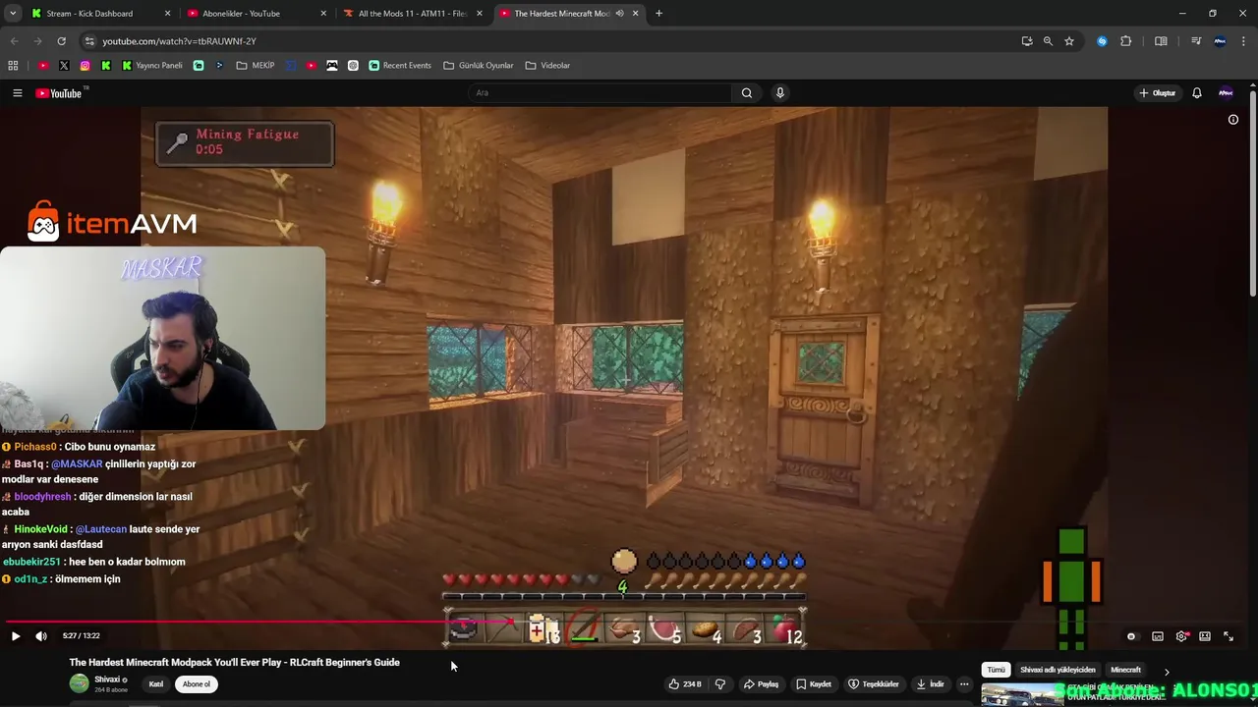The width and height of the screenshot is (1258, 707).
Task: Click the YouTube search field
Action: [x=600, y=92]
